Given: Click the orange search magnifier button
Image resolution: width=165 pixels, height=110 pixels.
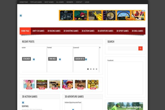Looking at the screenshot, I should pos(140,48).
